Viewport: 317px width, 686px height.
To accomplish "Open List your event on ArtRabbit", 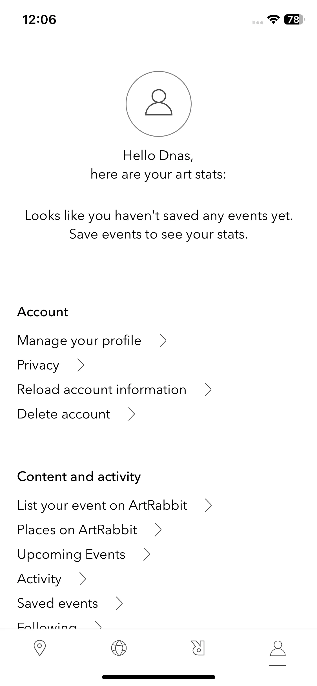I will point(102,505).
